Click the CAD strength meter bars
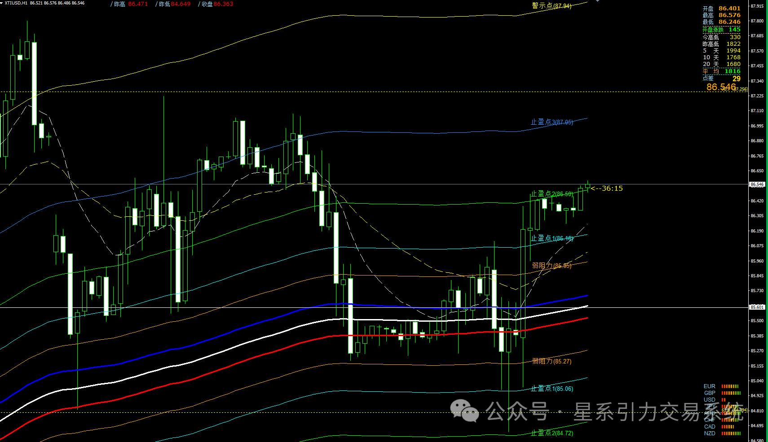Screen dimensions: 768x442 click(728, 427)
